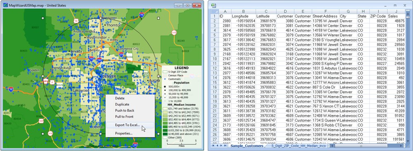413x151 pixels.
Task: Click the blue Customers marker in the legend
Action: [165, 79]
